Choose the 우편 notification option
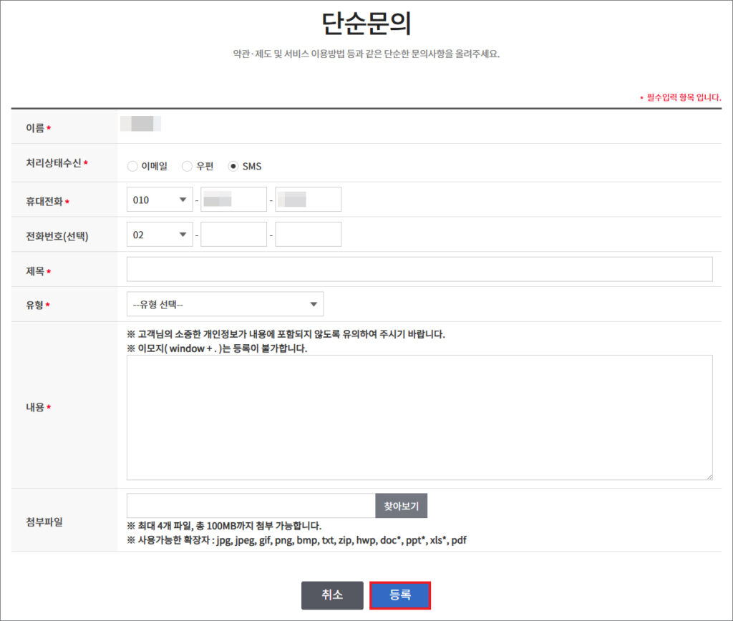The image size is (733, 621). tap(187, 167)
